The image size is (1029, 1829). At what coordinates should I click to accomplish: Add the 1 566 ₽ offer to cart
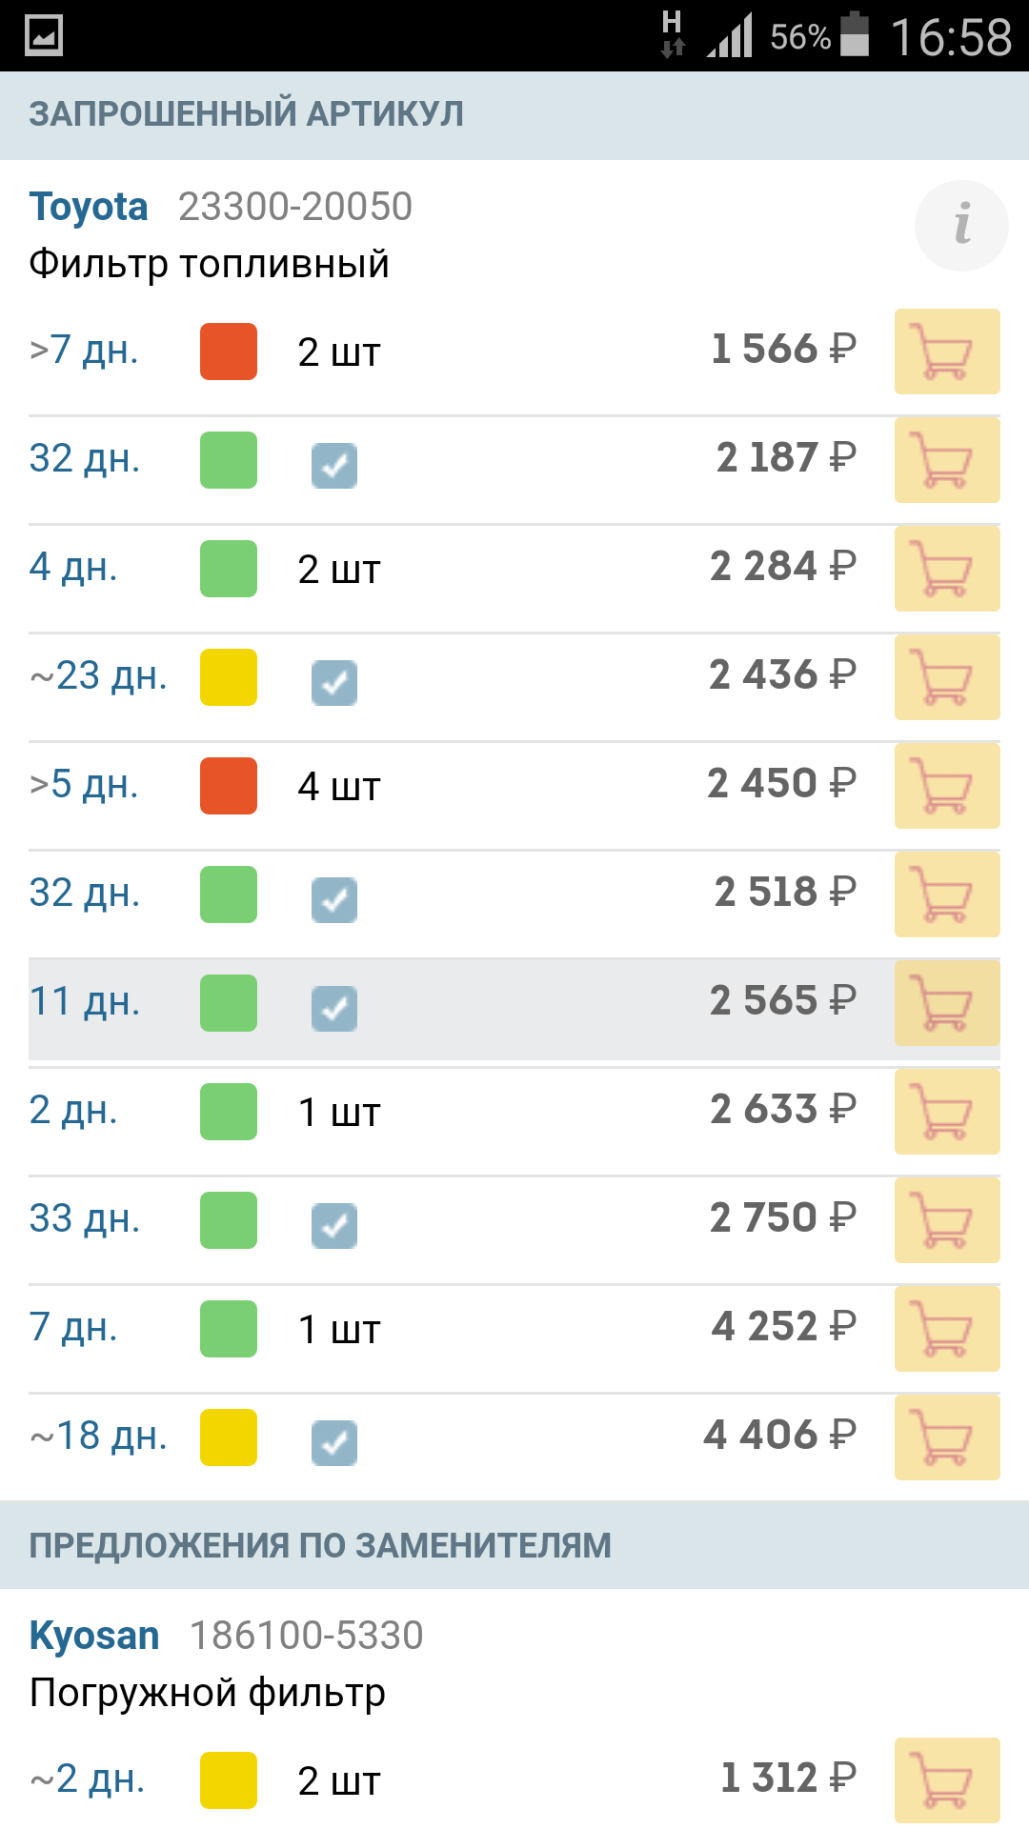[x=947, y=352]
